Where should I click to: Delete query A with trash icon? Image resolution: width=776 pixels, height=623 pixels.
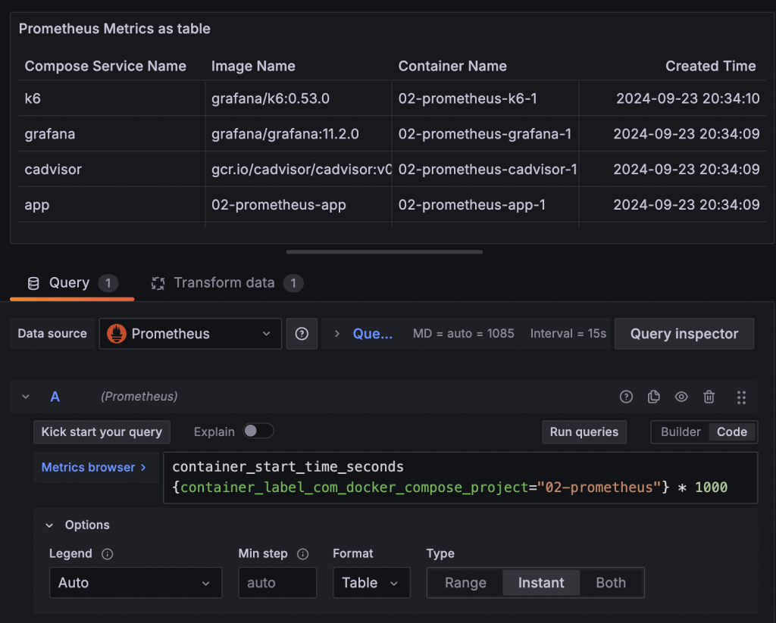tap(709, 397)
